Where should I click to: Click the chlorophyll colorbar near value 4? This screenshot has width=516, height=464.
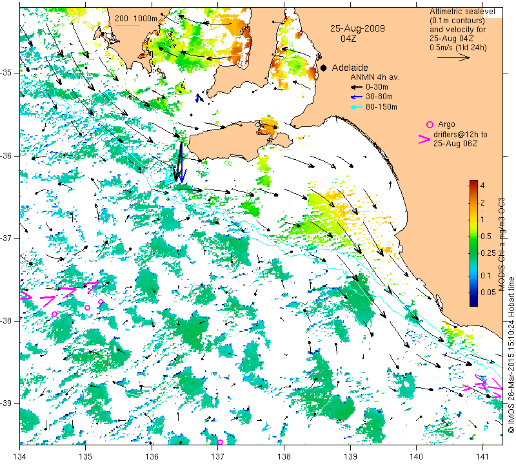[x=473, y=185]
